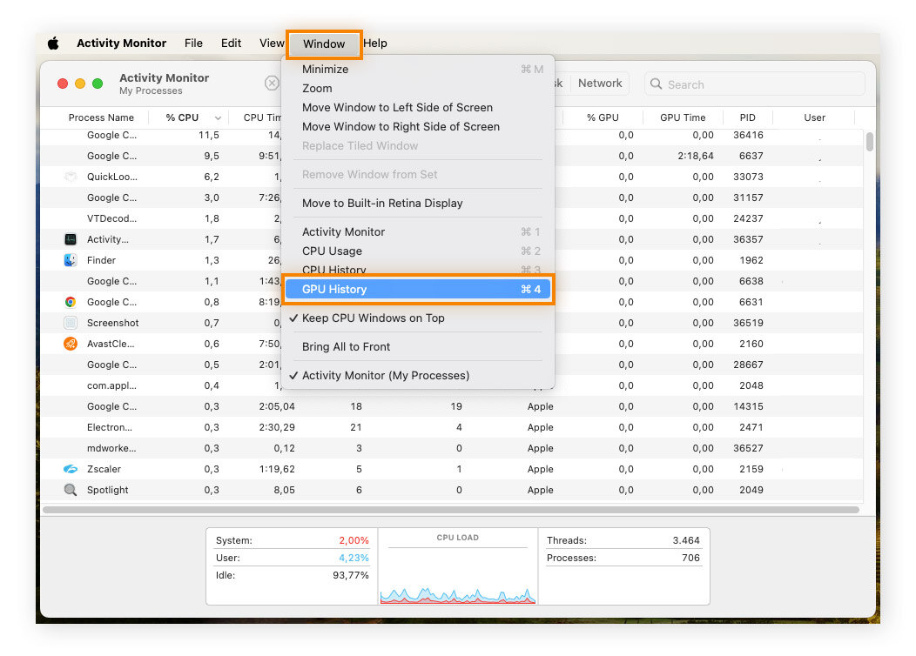The height and width of the screenshot is (656, 916).
Task: Sort by the PID column header
Action: pyautogui.click(x=748, y=118)
